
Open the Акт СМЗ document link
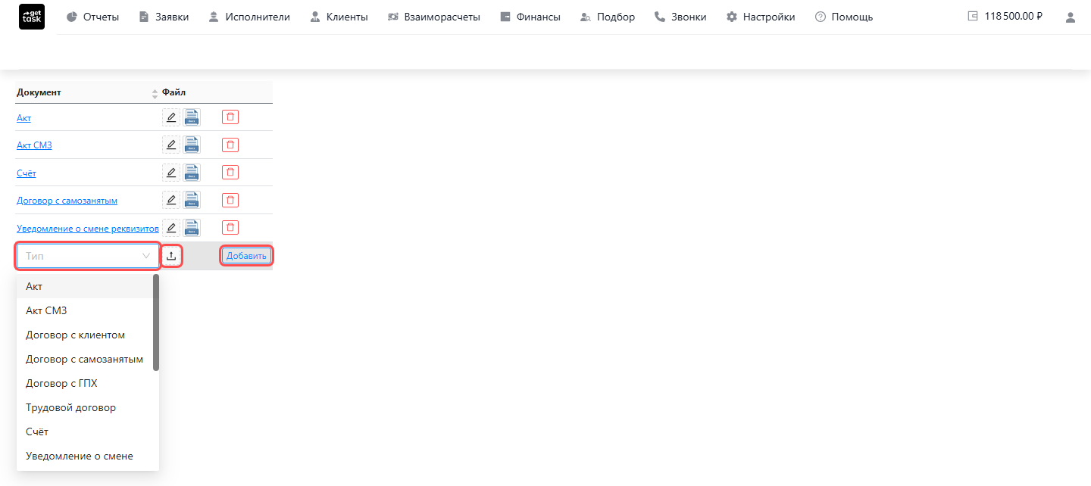point(34,145)
